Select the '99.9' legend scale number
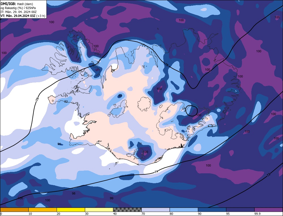Image resolution: width=283 pixels, height=216 pixels. 257,214
